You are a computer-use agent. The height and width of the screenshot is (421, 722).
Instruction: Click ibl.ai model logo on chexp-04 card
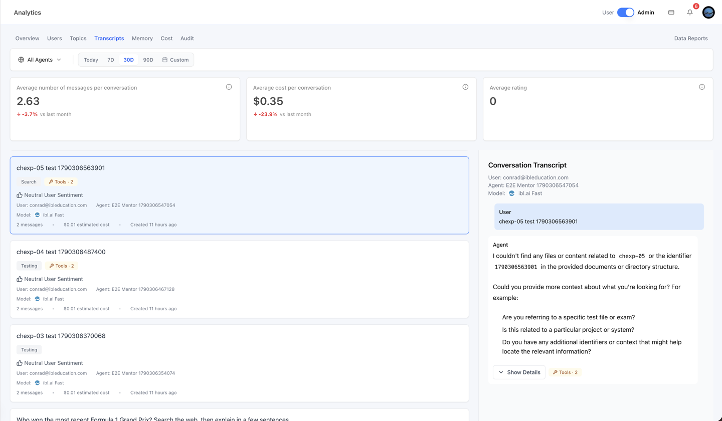coord(37,299)
